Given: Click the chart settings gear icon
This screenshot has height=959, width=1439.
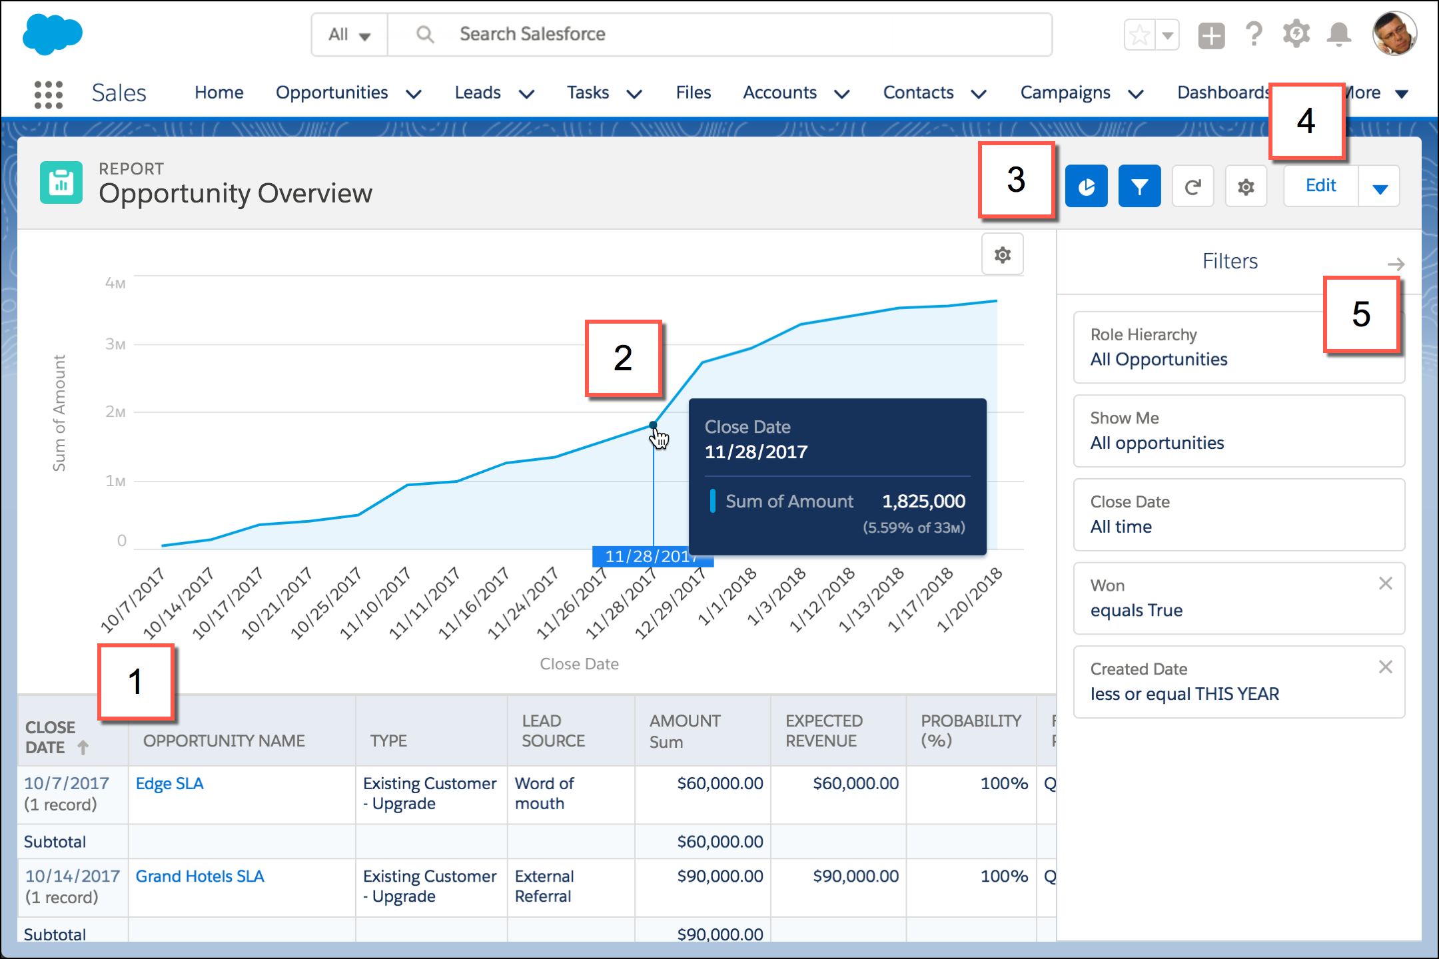Looking at the screenshot, I should pyautogui.click(x=1001, y=254).
